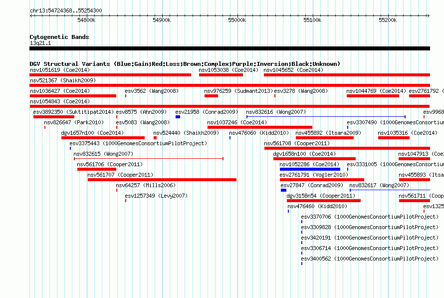Click esv2761791 (Vogler2010) label
The height and width of the screenshot is (298, 444).
pyautogui.click(x=314, y=175)
